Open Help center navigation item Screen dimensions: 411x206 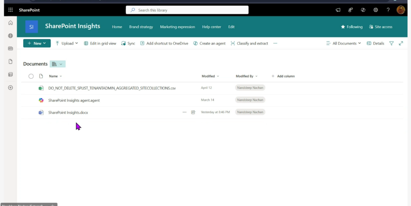[x=212, y=27]
